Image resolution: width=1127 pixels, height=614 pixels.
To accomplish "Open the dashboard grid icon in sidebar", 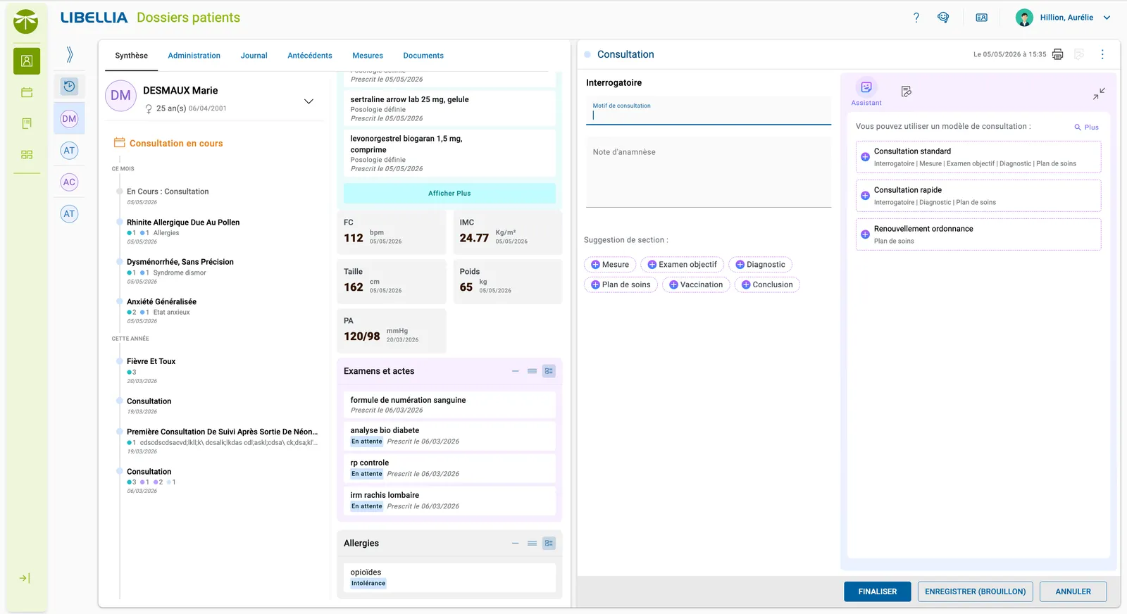I will (27, 154).
